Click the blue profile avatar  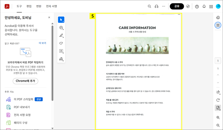218,7
